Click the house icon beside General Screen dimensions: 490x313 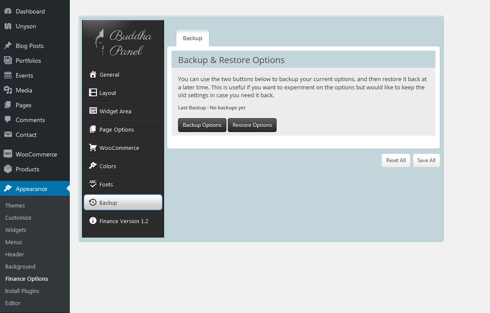93,75
